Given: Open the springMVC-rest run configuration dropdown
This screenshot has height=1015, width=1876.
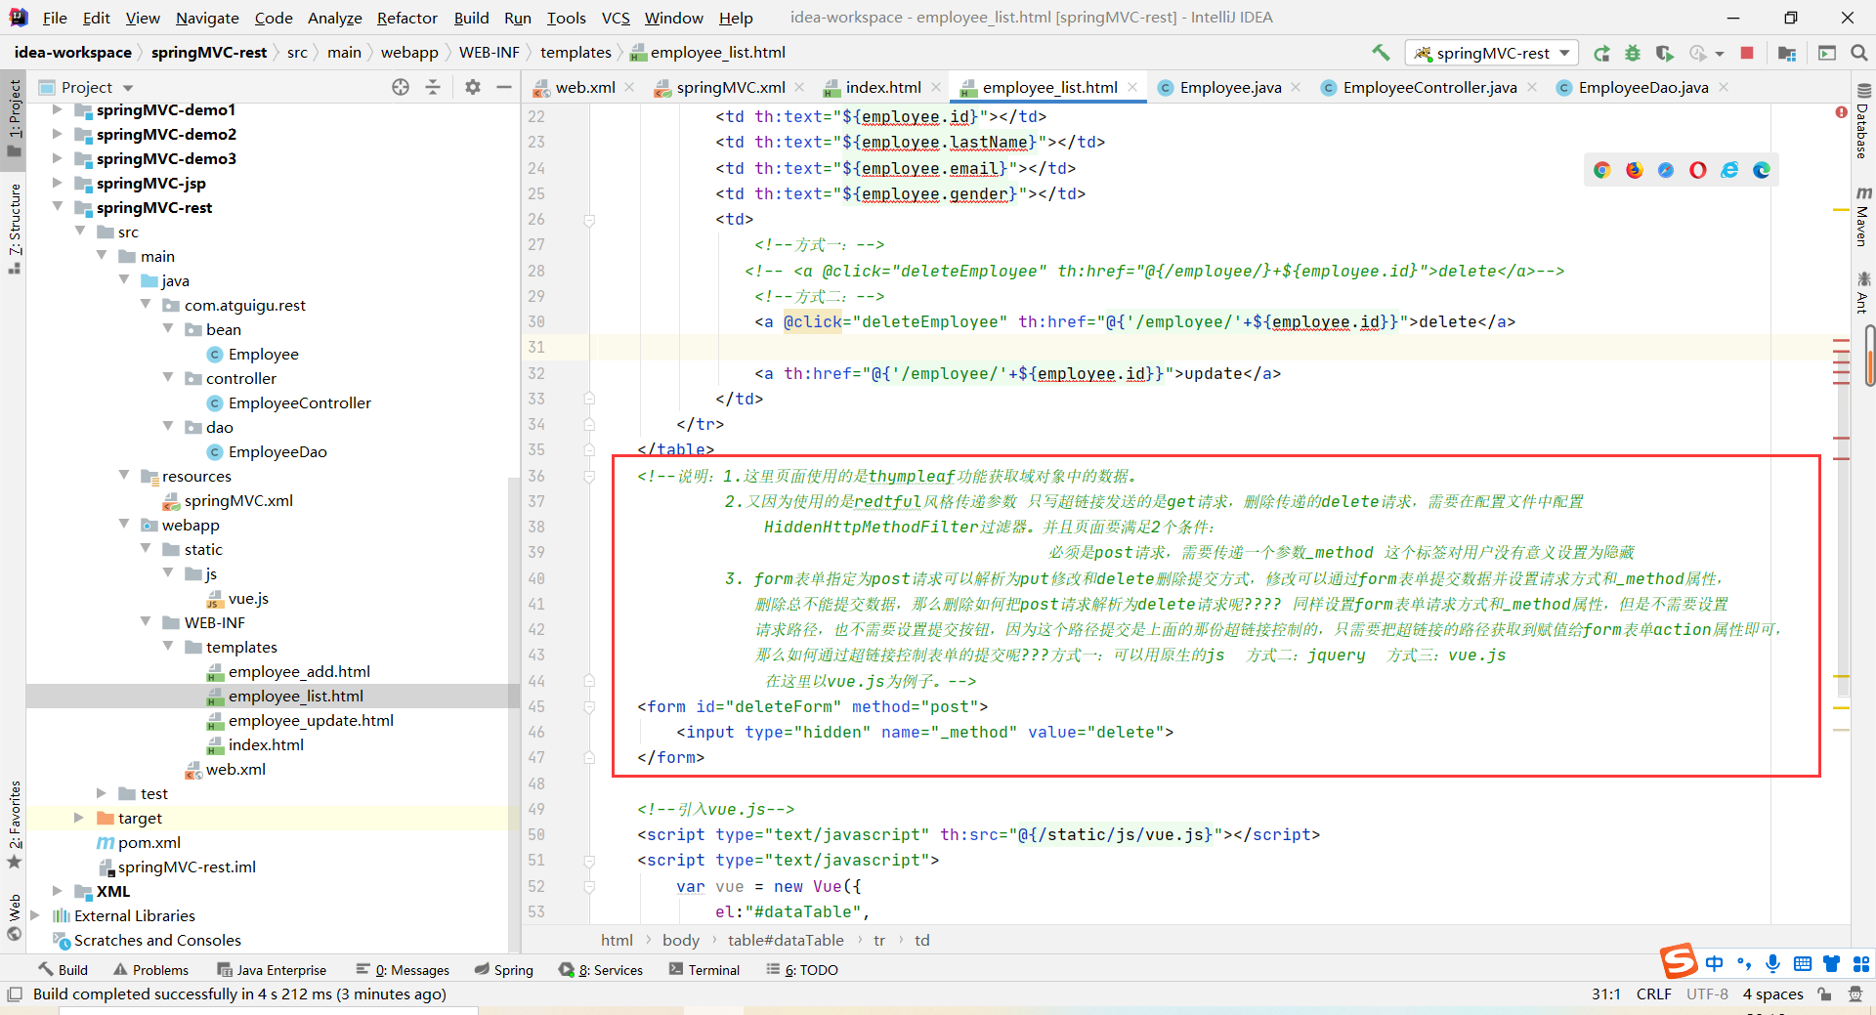Looking at the screenshot, I should (x=1491, y=53).
